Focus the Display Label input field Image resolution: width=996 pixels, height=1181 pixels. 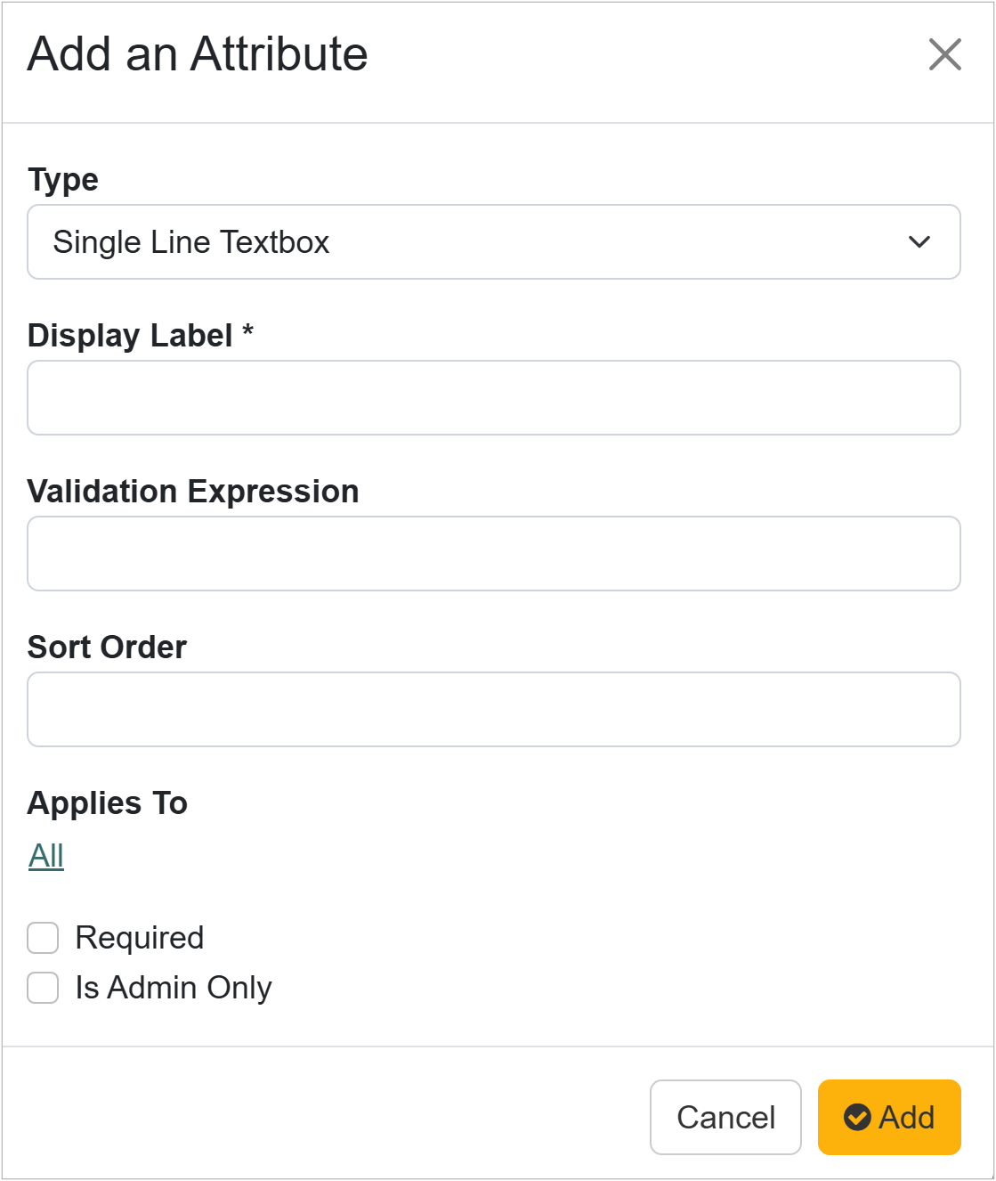coord(493,397)
